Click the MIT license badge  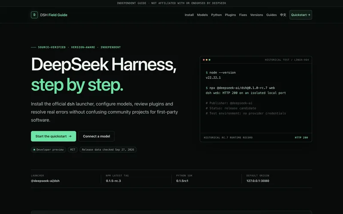point(72,149)
